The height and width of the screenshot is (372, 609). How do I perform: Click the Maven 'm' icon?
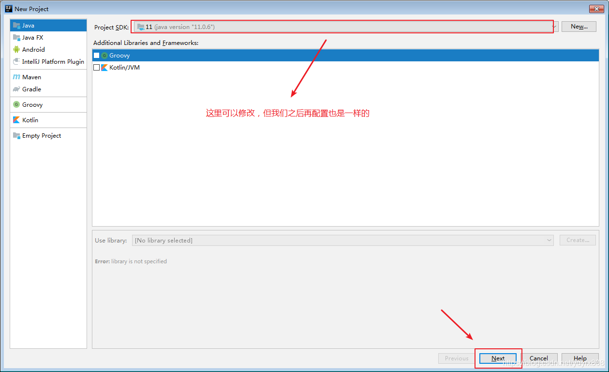(x=16, y=77)
